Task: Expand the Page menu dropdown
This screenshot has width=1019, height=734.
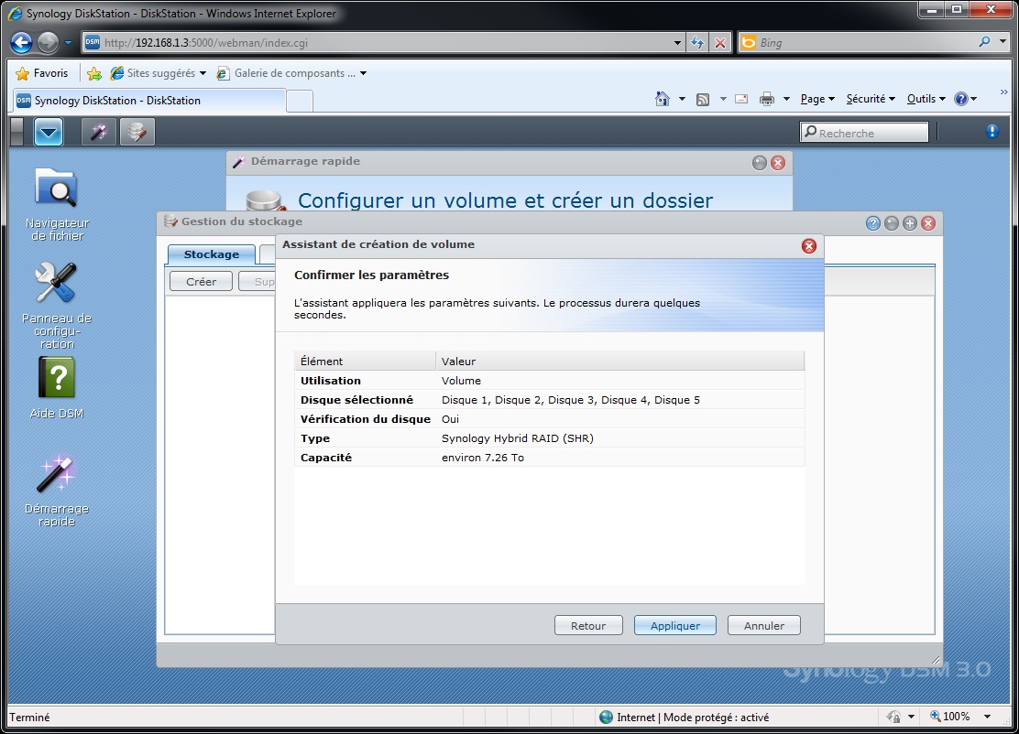Action: click(x=816, y=99)
